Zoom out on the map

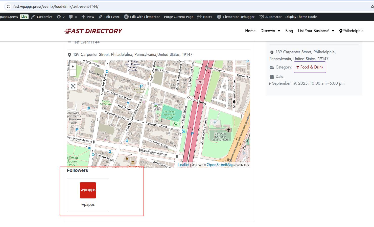pos(73,73)
